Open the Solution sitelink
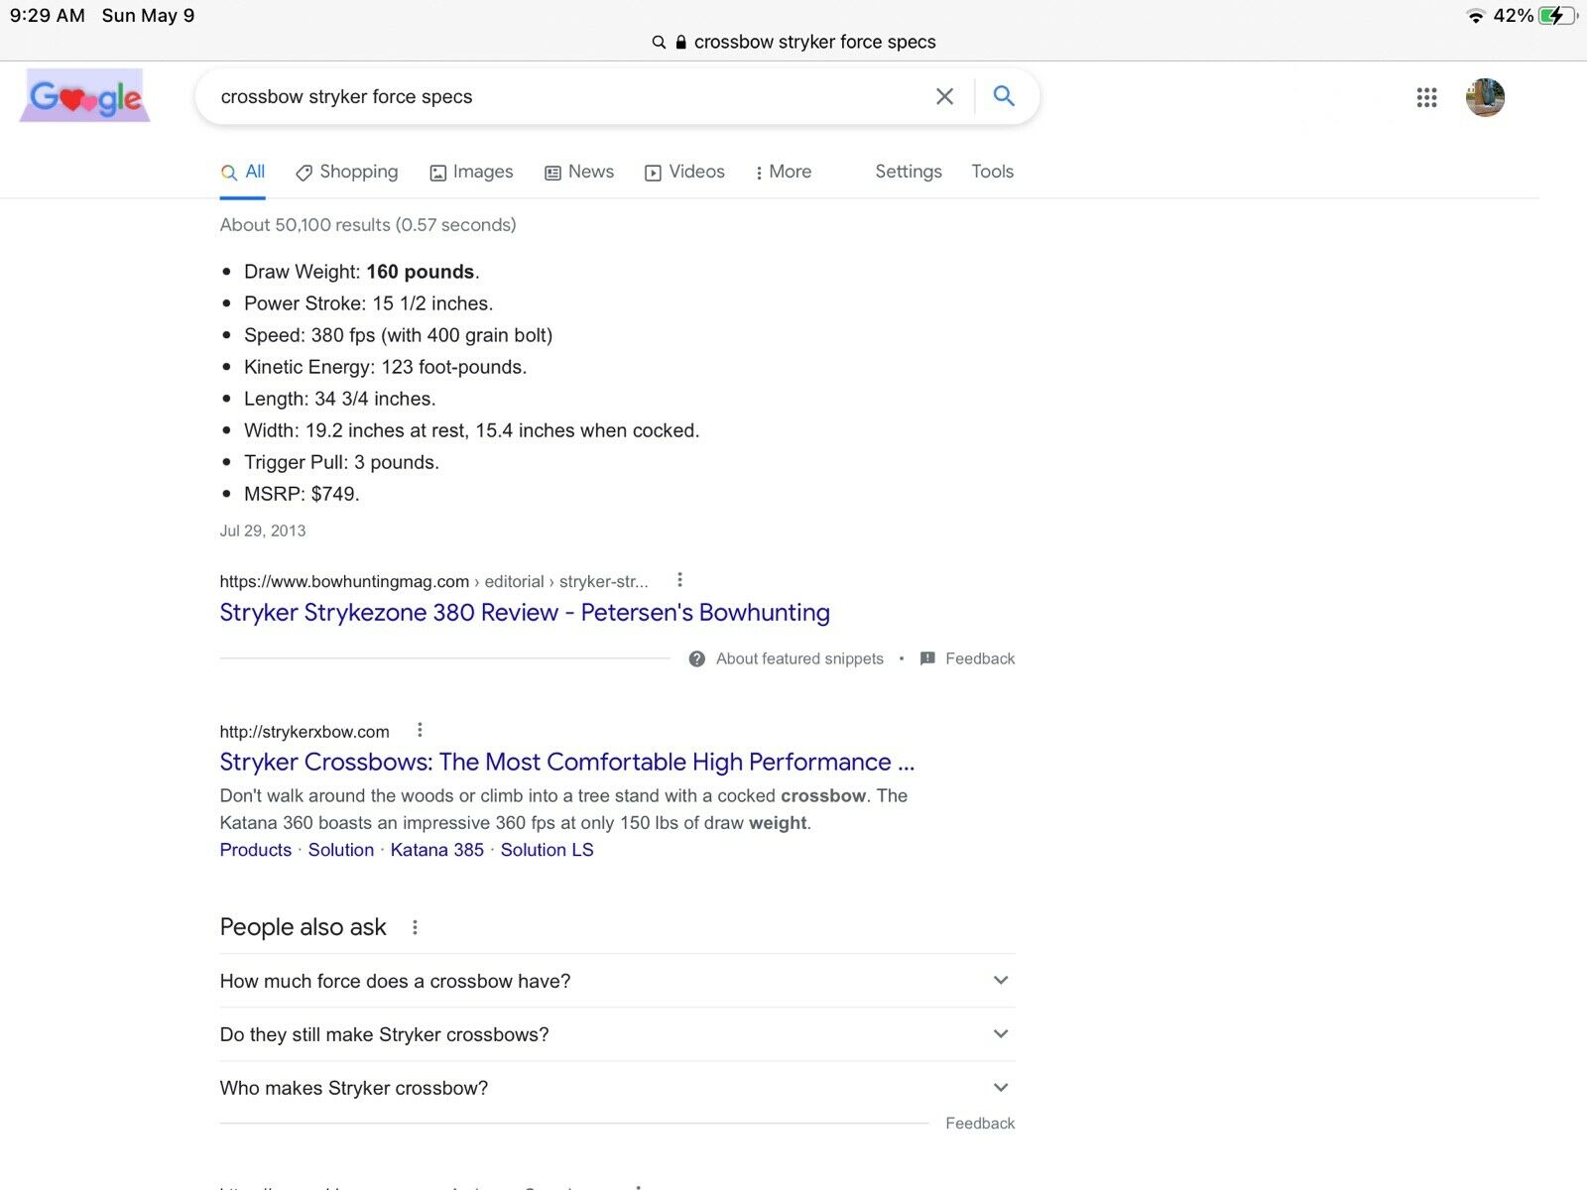The height and width of the screenshot is (1190, 1587). [x=341, y=850]
